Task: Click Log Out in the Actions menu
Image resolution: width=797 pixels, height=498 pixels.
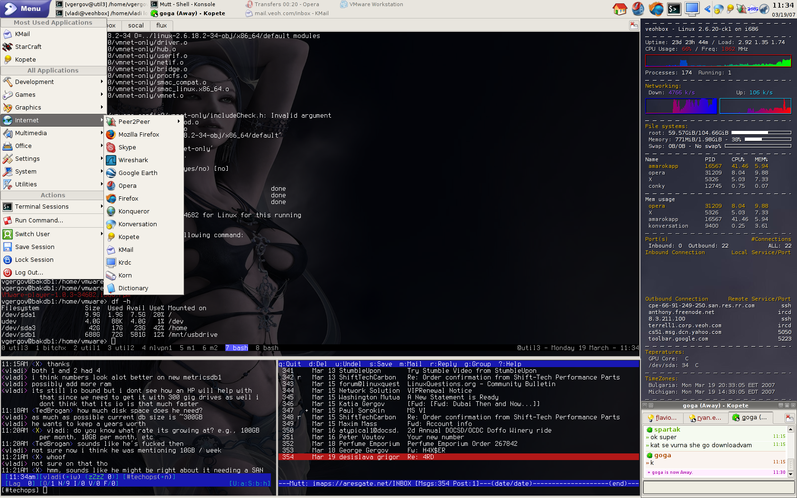Action: point(28,273)
